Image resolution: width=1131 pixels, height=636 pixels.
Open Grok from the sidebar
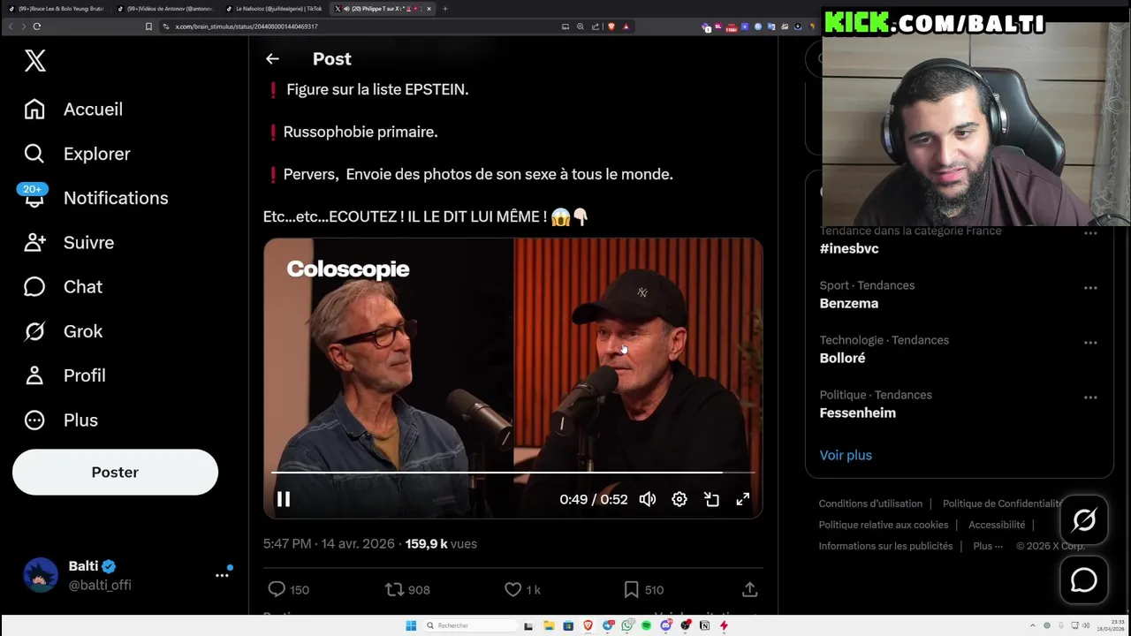(63, 331)
